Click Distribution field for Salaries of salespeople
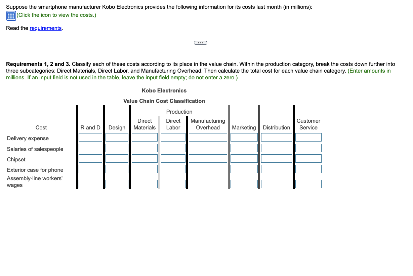The width and height of the screenshot is (413, 276). tap(276, 148)
